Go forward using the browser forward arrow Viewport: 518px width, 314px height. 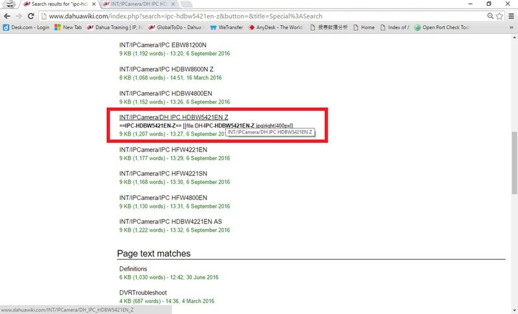tap(19, 16)
